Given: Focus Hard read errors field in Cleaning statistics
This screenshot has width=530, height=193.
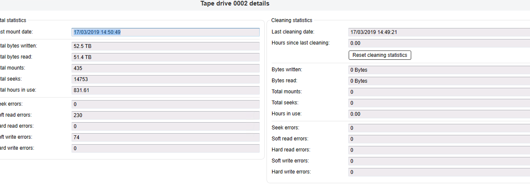Looking at the screenshot, I should (x=438, y=150).
